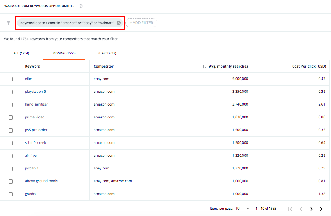Click the sort icon by Avg. monthly searches
This screenshot has width=331, height=216.
tap(205, 66)
